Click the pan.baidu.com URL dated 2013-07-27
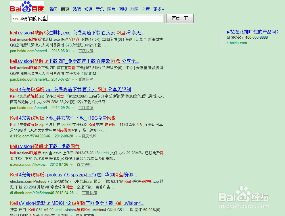285x216 pixels. [x=30, y=79]
